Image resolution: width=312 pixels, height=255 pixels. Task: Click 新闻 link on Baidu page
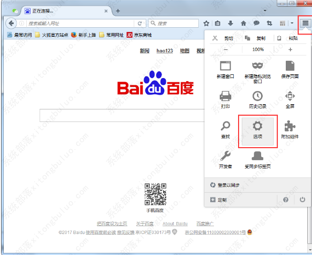(144, 51)
